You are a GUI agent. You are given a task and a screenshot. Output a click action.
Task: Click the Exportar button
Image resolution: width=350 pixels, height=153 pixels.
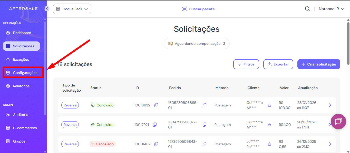click(x=278, y=64)
